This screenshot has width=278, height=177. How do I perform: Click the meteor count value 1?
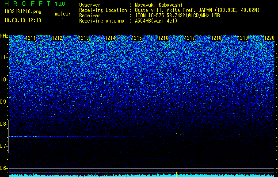coord(63,20)
